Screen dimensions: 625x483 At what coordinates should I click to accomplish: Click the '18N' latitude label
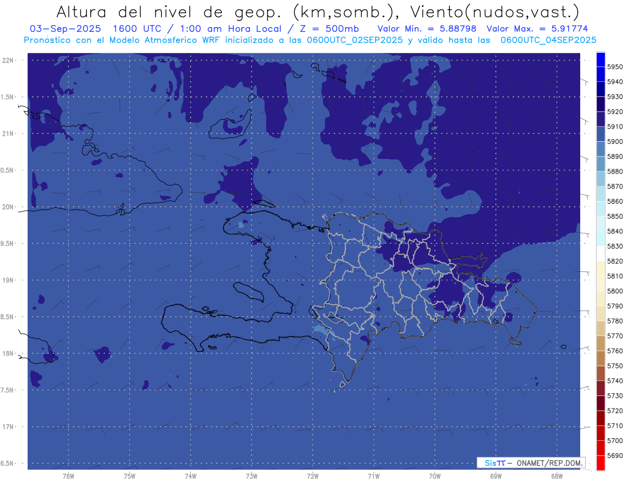click(x=8, y=354)
